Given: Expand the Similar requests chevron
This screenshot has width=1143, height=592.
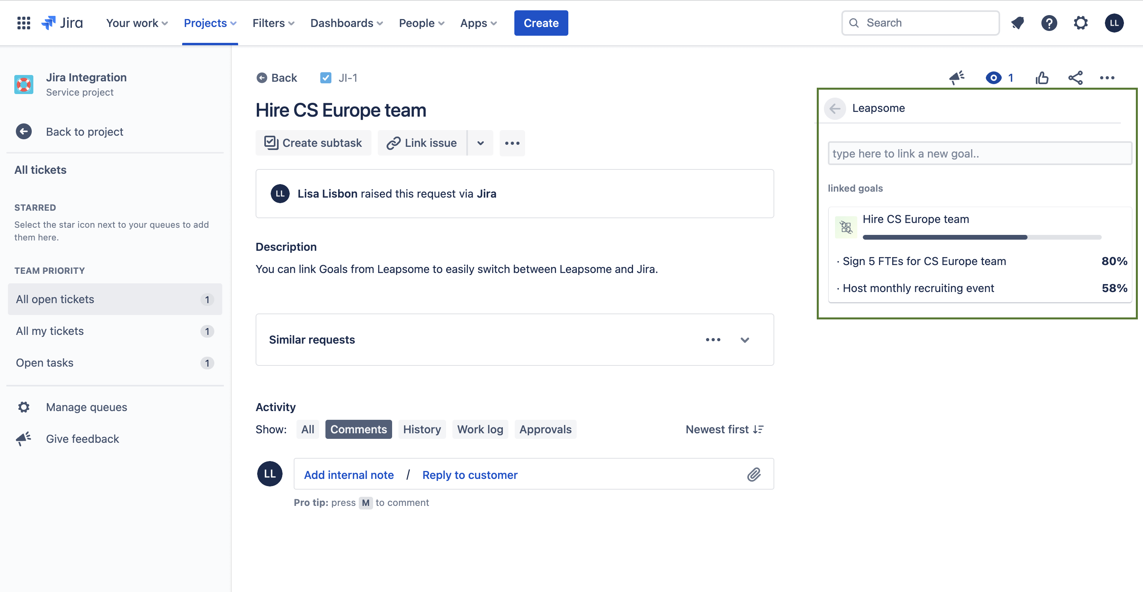Looking at the screenshot, I should 745,340.
